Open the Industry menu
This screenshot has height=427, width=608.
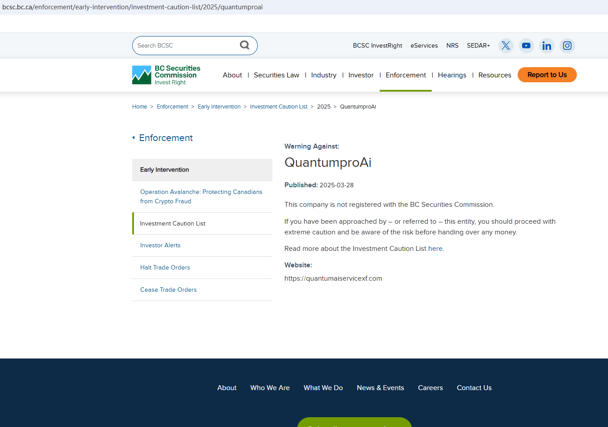point(324,75)
